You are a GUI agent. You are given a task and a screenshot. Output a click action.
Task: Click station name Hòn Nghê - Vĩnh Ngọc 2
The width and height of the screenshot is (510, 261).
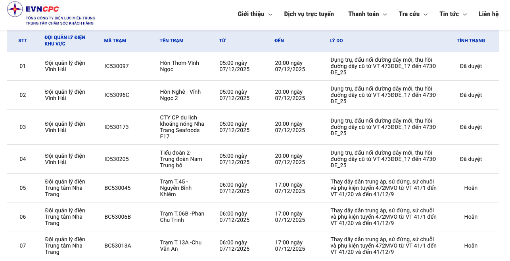(180, 95)
